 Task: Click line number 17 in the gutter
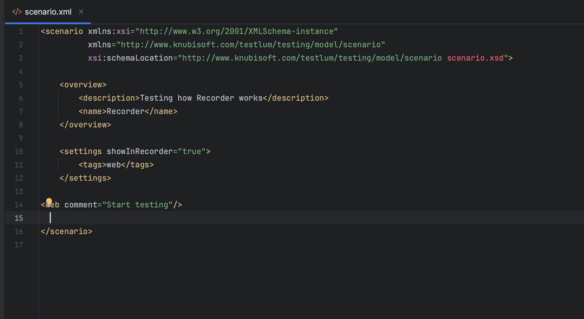[19, 245]
